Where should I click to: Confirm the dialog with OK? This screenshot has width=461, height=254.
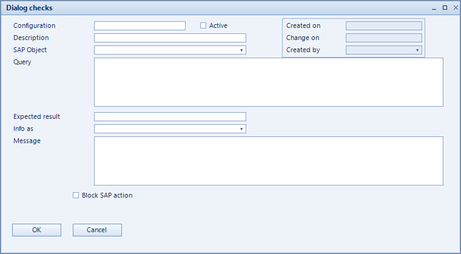point(37,230)
